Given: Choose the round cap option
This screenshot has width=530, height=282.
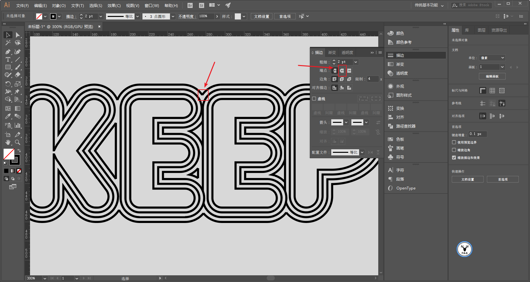Looking at the screenshot, I should coord(342,70).
